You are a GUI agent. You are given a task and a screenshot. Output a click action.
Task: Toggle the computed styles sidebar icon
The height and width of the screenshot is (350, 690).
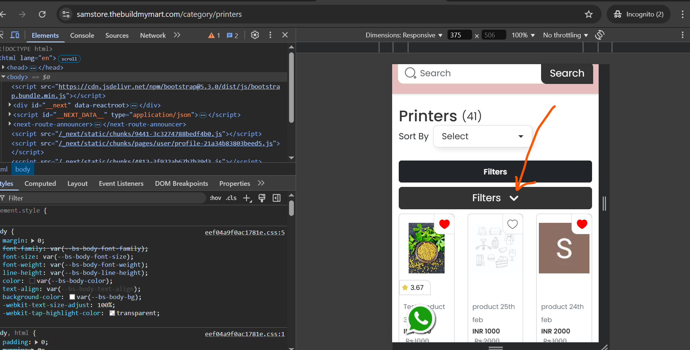pos(277,198)
